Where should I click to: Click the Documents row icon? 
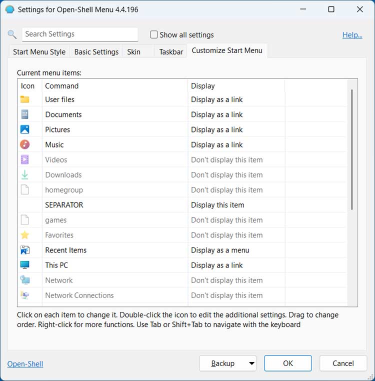25,114
